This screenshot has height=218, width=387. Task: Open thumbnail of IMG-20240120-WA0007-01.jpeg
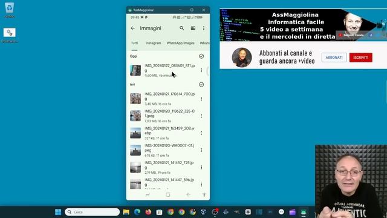coord(135,150)
